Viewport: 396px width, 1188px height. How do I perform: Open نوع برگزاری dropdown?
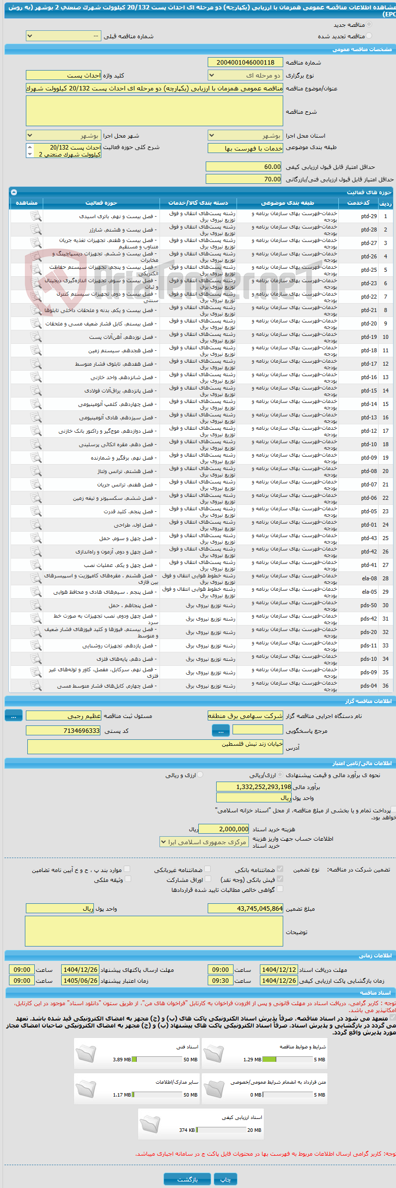[x=245, y=76]
